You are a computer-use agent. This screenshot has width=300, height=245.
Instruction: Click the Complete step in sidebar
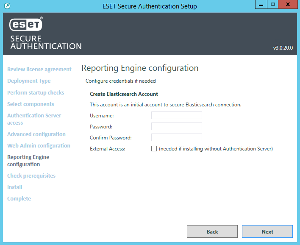click(x=19, y=198)
